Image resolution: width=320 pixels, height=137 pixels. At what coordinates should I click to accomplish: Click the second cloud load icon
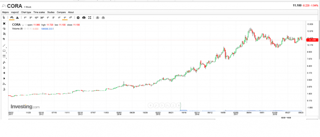(x=103, y=17)
